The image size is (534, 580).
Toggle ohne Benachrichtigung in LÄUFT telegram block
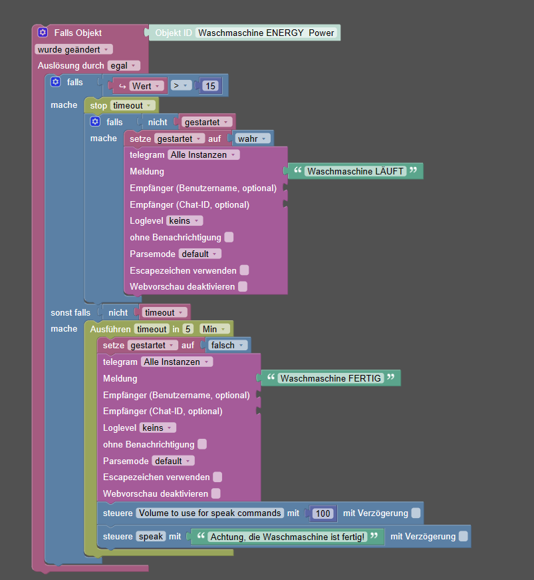click(229, 237)
